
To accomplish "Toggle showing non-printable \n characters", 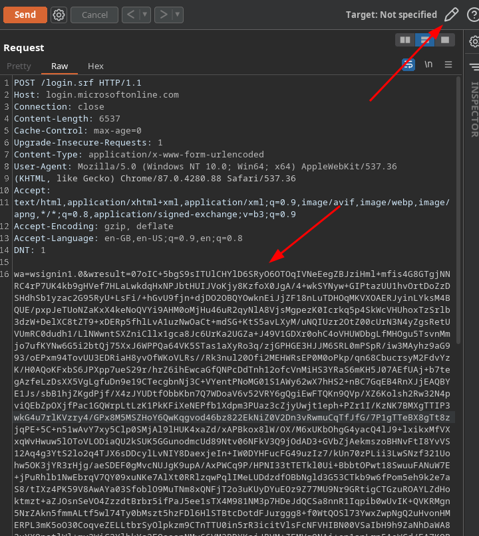I will click(x=428, y=64).
